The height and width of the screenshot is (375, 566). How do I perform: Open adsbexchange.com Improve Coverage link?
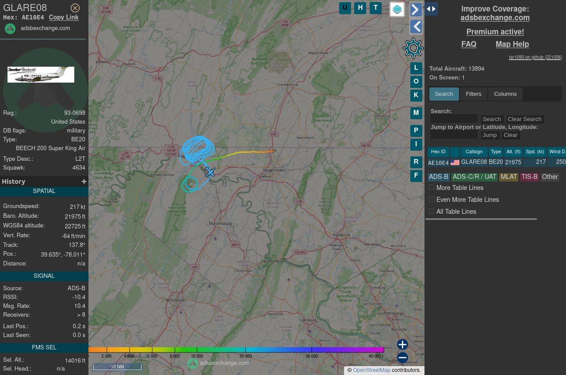495,18
